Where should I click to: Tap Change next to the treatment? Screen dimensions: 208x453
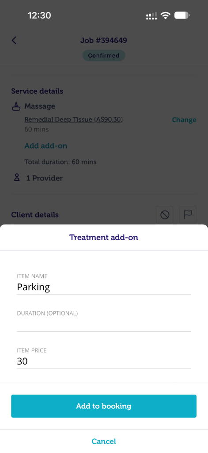(x=184, y=120)
